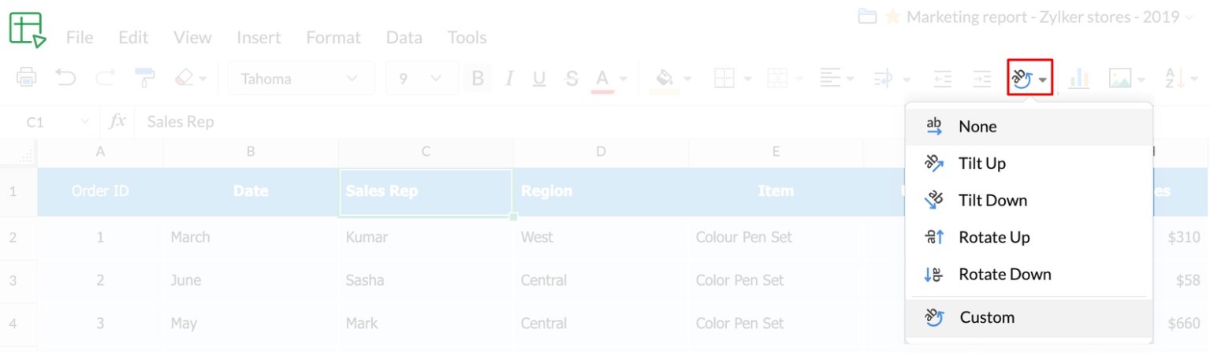Viewport: 1210px width, 355px height.
Task: Click the Paint Format roller icon
Action: (144, 78)
